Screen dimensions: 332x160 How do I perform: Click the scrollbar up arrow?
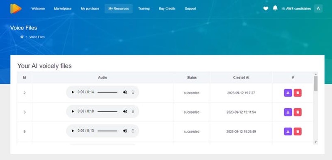(x=316, y=74)
